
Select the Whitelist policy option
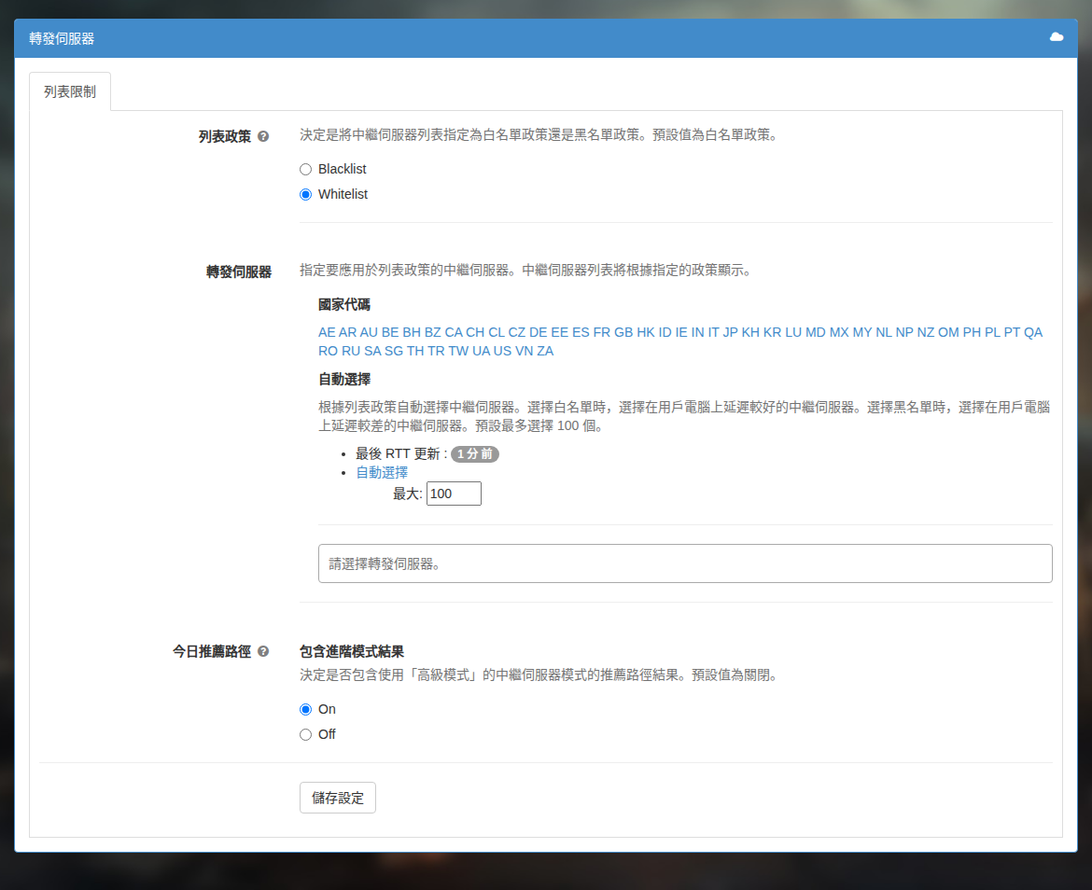(x=306, y=194)
